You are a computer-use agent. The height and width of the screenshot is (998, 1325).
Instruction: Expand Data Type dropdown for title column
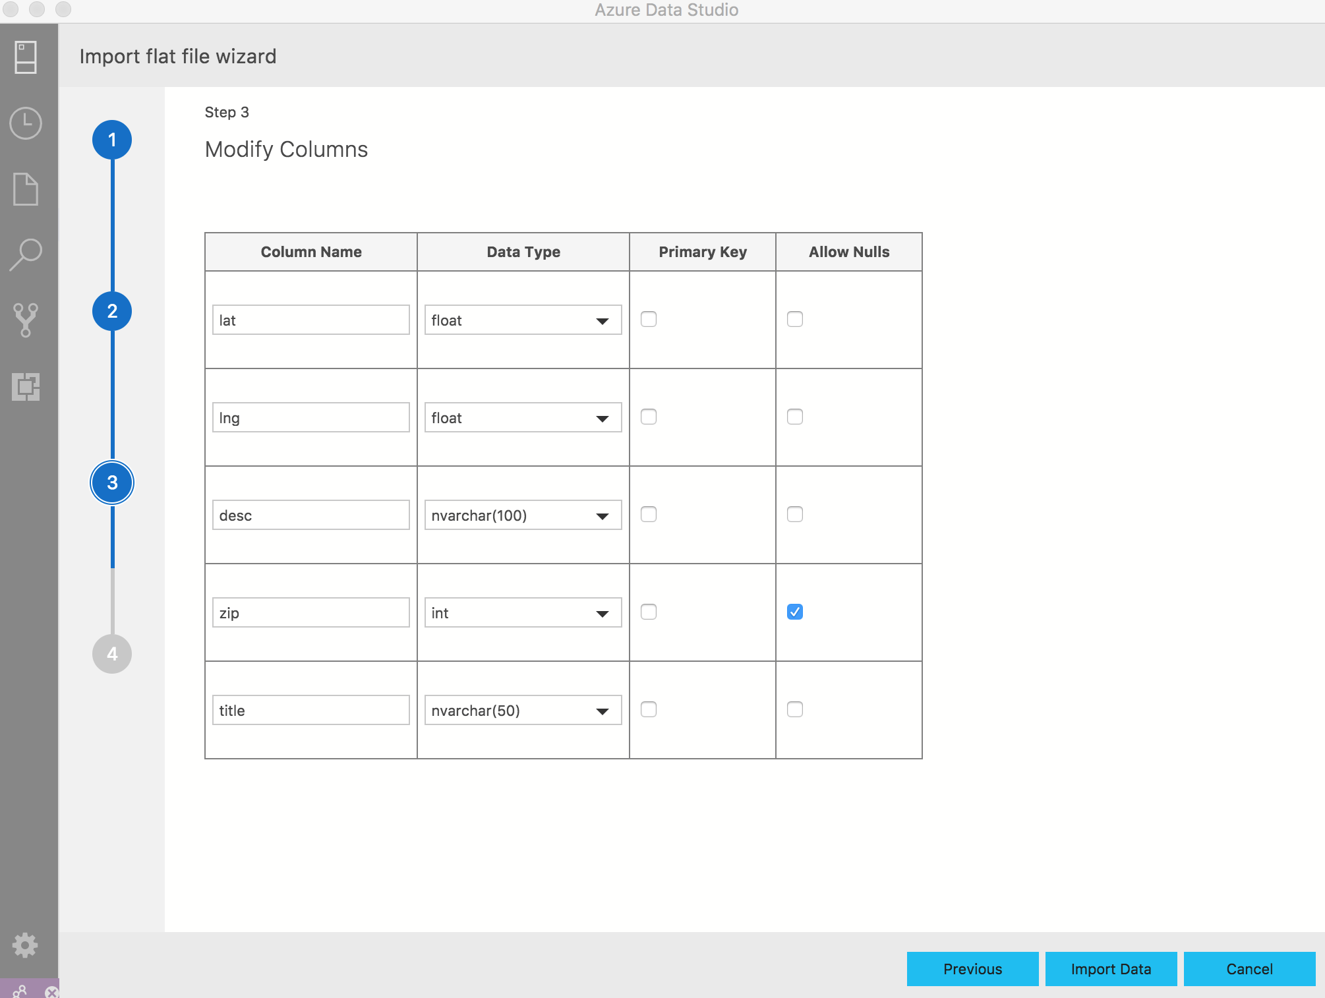click(x=602, y=710)
